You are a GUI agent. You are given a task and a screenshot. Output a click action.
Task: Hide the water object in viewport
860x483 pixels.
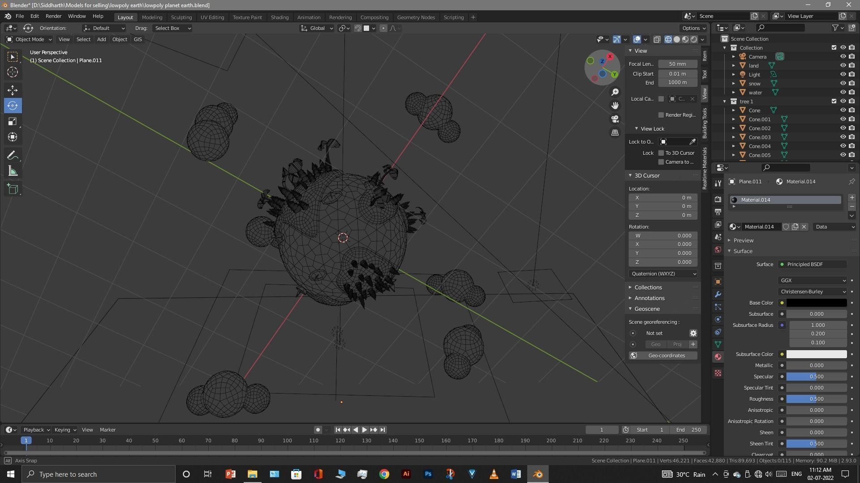843,93
